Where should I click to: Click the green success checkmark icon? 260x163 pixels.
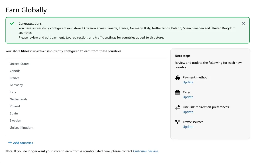tap(12, 23)
